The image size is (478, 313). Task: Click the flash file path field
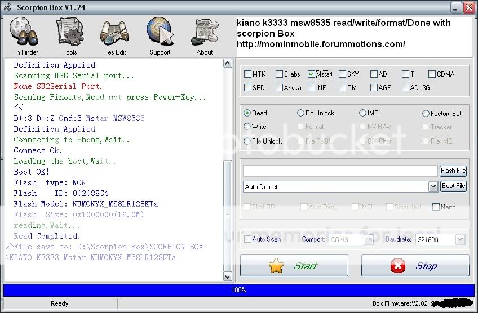pyautogui.click(x=340, y=171)
